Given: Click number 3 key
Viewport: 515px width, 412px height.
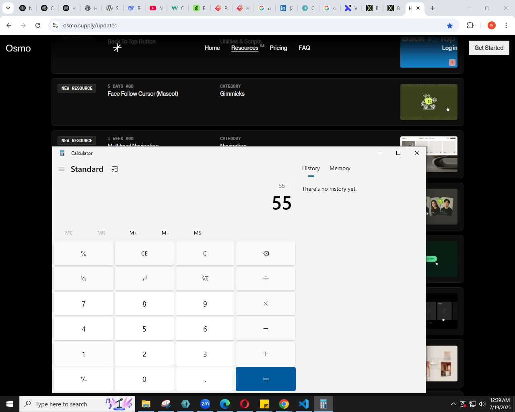Looking at the screenshot, I should (205, 354).
